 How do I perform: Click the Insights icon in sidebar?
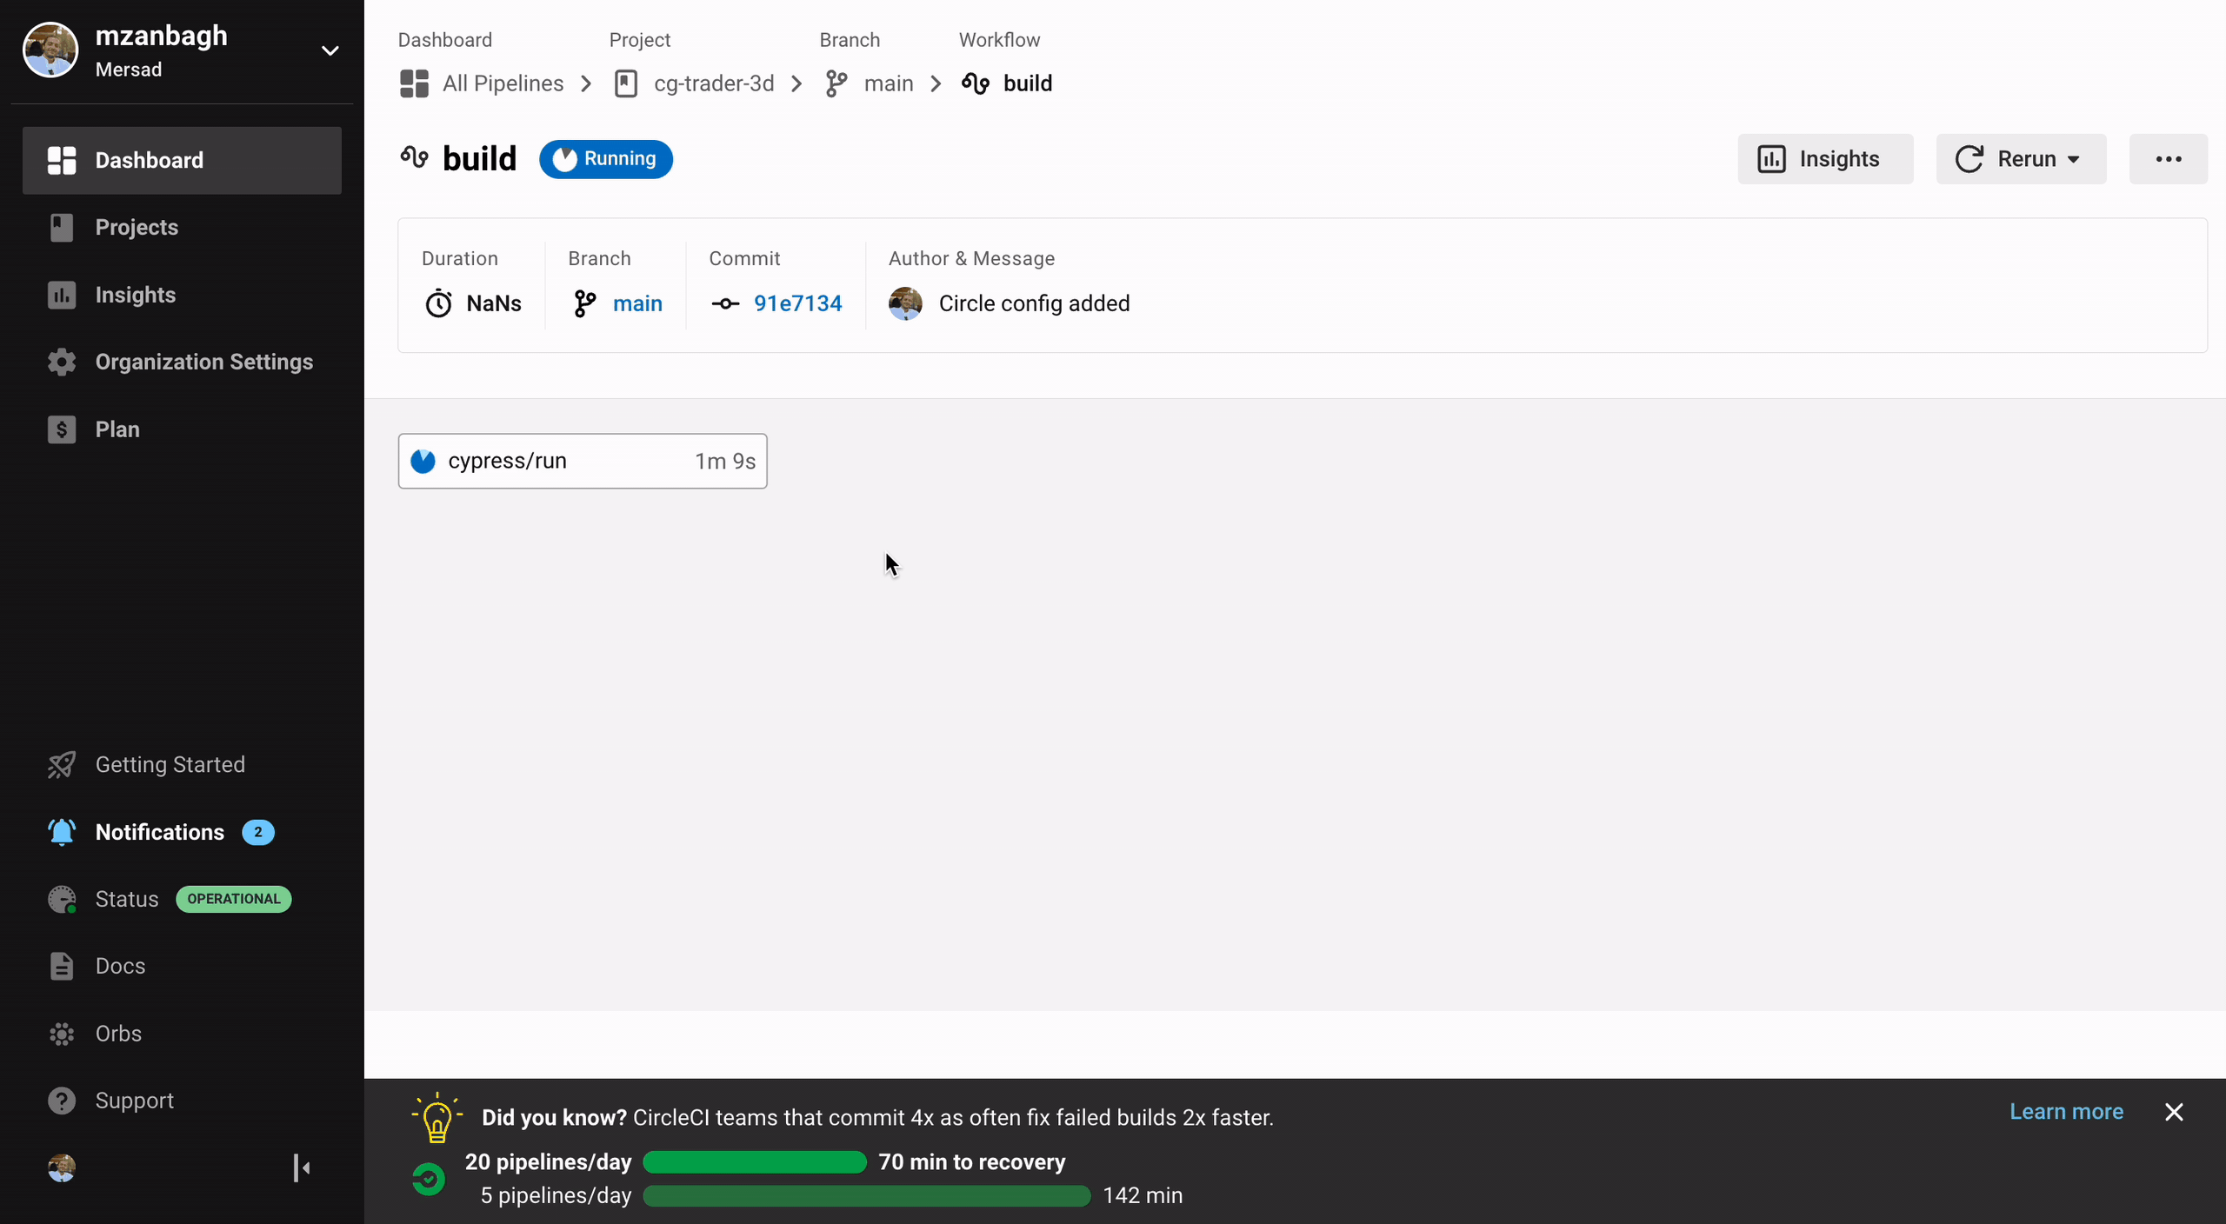[62, 294]
